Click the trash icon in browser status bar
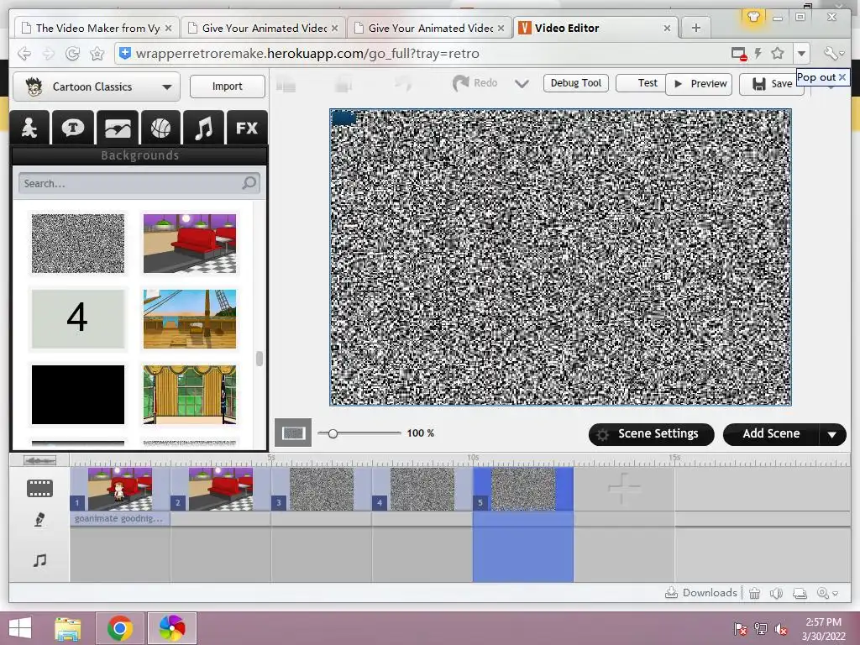This screenshot has width=860, height=645. [755, 593]
